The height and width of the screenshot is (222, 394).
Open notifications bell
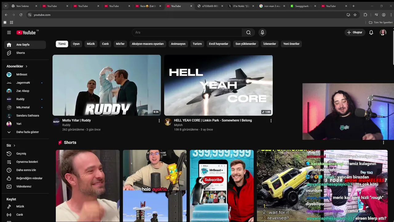pos(371,32)
